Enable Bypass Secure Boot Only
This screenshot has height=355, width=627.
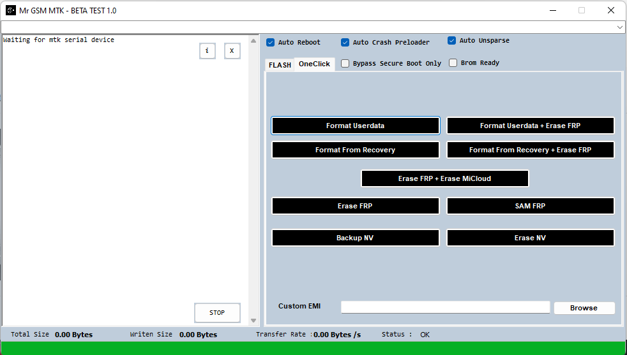(345, 63)
